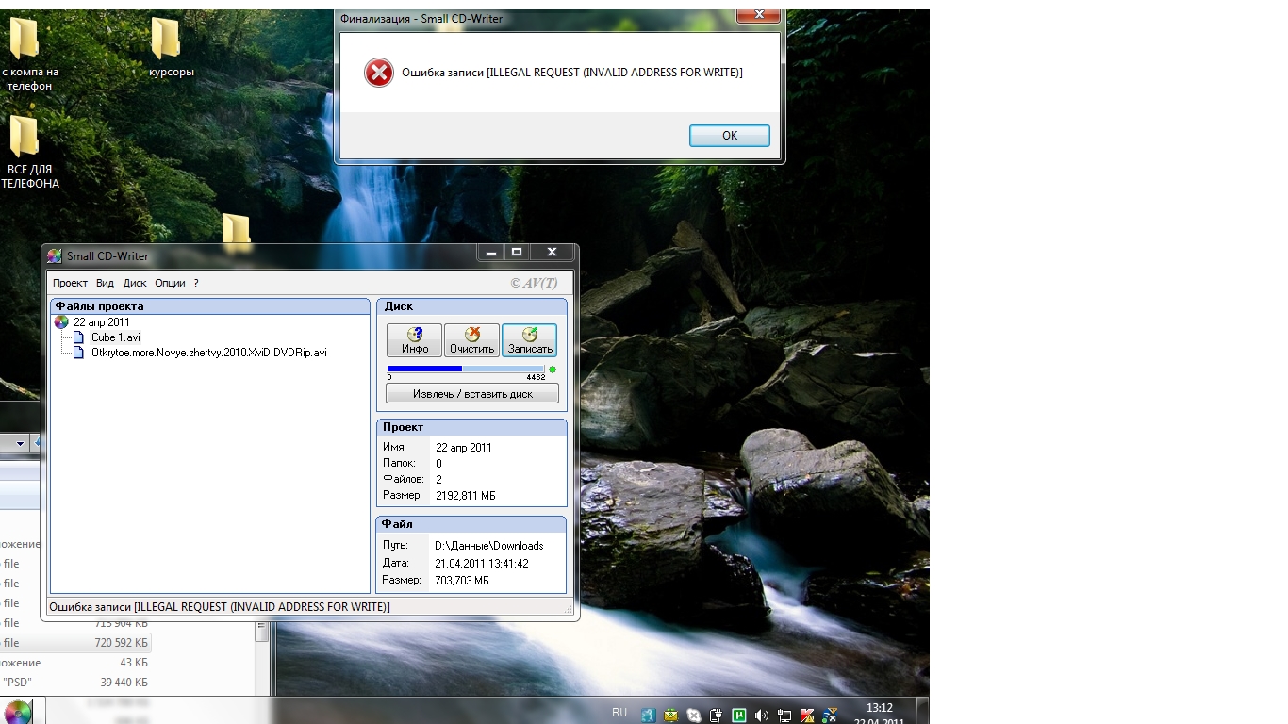Image resolution: width=1288 pixels, height=724 pixels.
Task: Click the Файл panel header
Action: (472, 524)
